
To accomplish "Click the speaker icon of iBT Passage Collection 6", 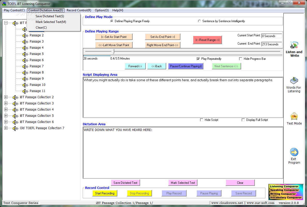I will pyautogui.click(x=16, y=122).
